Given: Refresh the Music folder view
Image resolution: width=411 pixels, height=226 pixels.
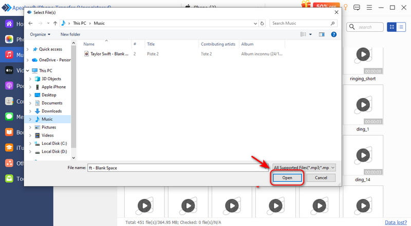Looking at the screenshot, I should pos(262,23).
